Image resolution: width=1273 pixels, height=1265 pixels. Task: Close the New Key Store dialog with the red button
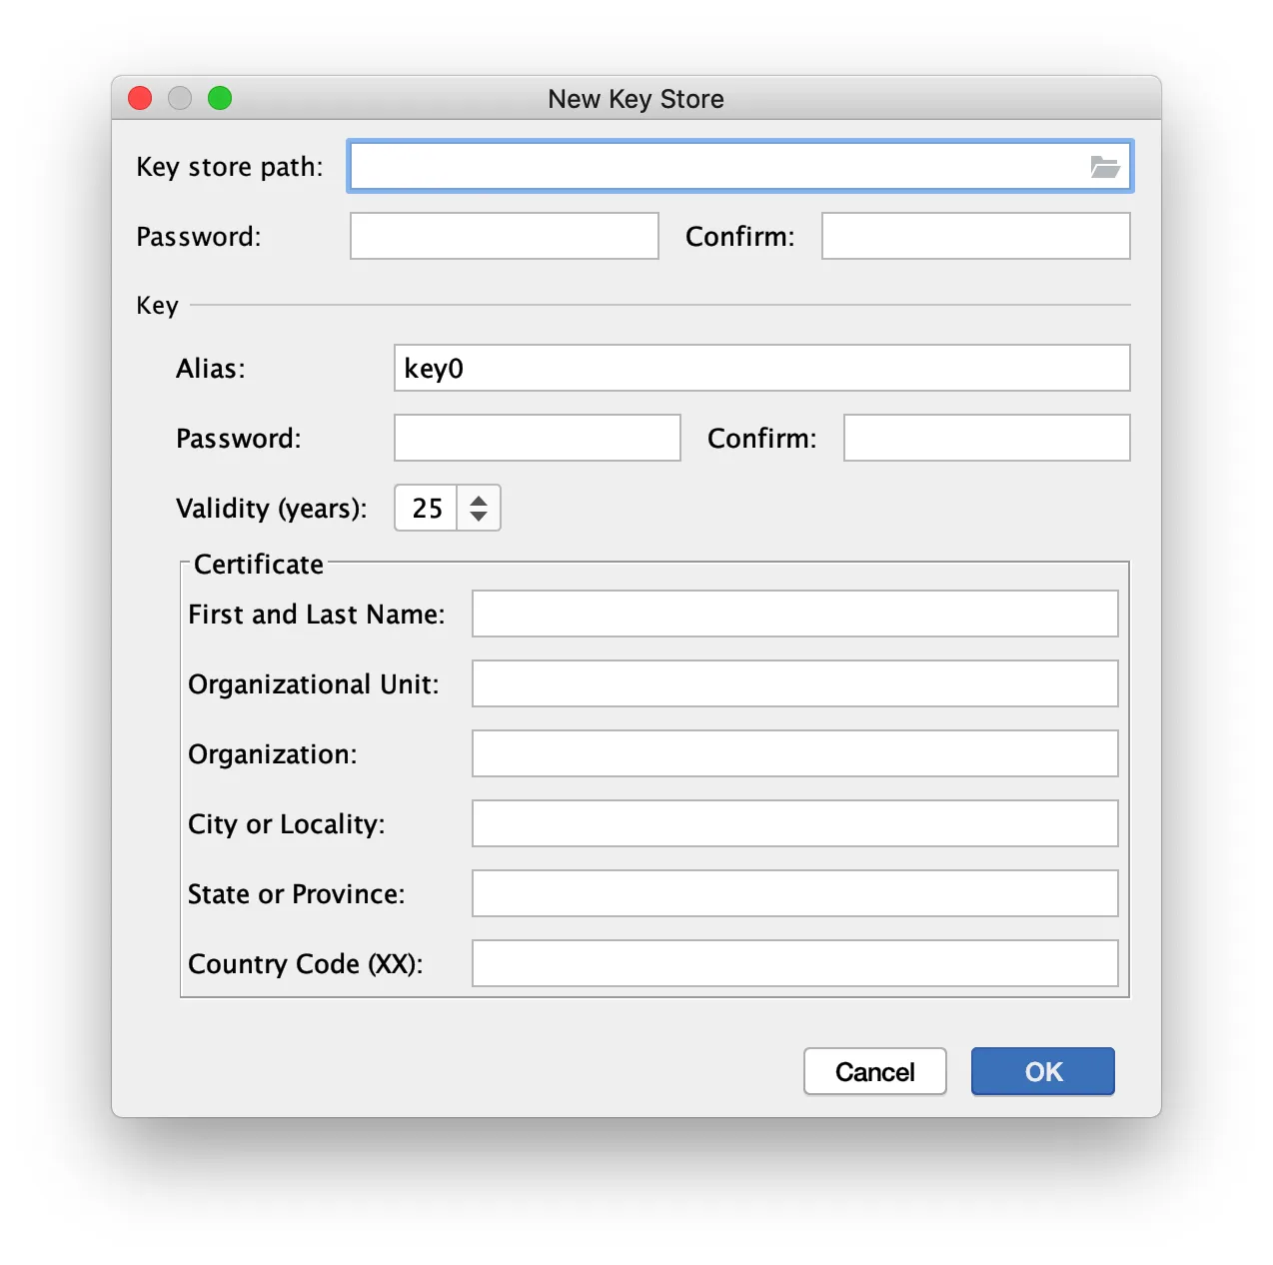pos(140,98)
